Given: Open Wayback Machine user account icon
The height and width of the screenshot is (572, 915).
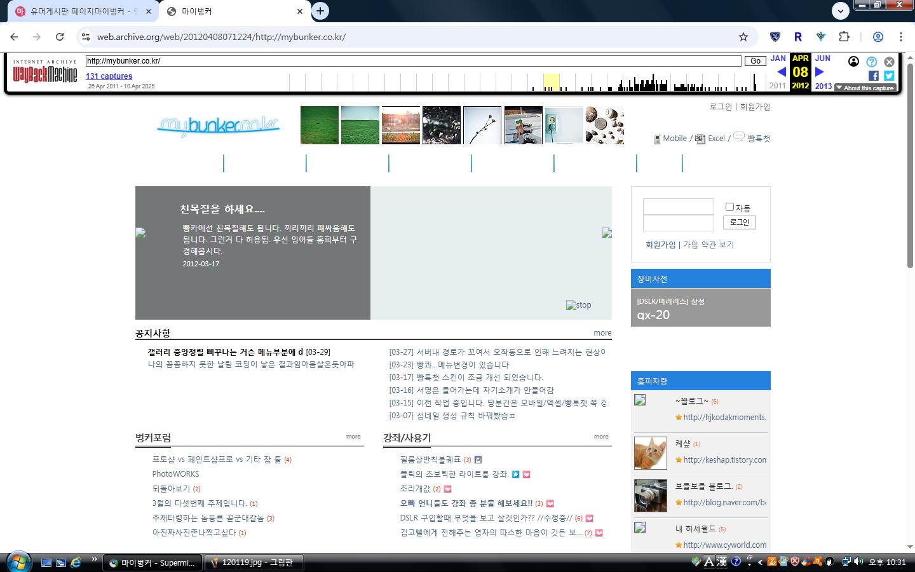Looking at the screenshot, I should [854, 62].
